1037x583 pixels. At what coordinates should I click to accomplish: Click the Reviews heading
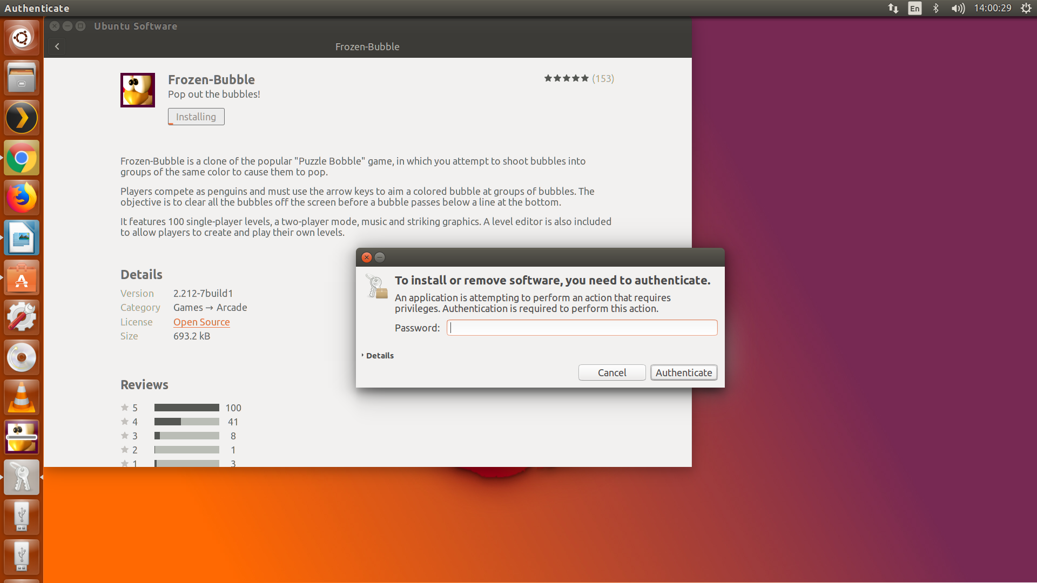click(x=144, y=385)
